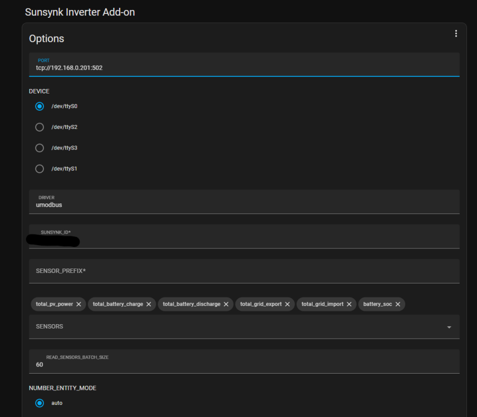Click the battery_soc chip label

pyautogui.click(x=377, y=304)
